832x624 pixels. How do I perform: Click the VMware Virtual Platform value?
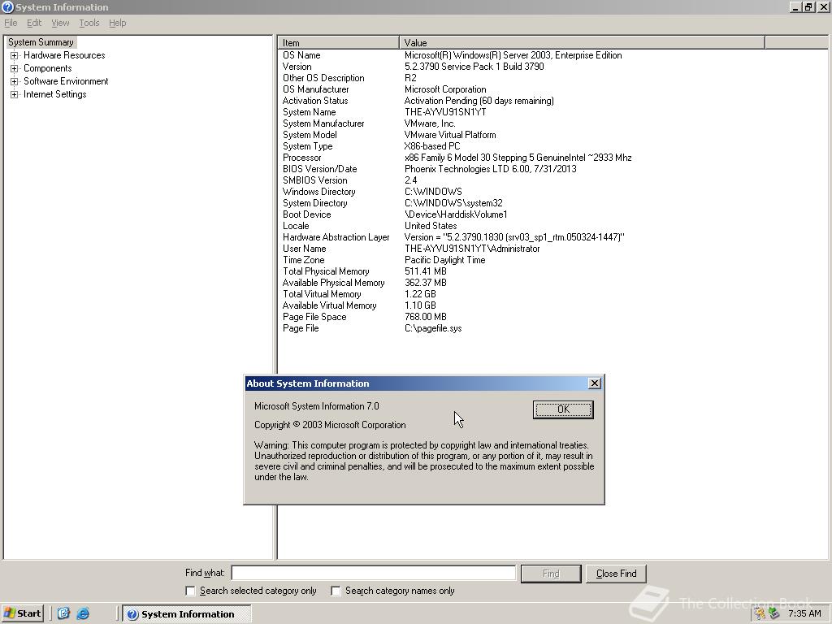pos(450,135)
